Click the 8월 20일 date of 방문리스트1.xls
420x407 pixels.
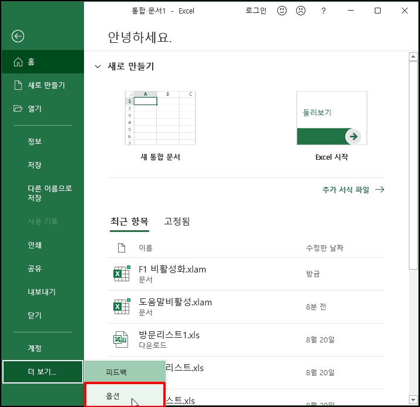pos(320,339)
